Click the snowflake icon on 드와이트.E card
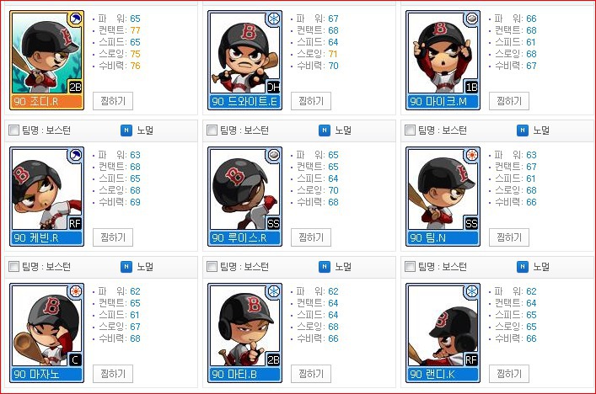The height and width of the screenshot is (394, 596). tap(274, 19)
